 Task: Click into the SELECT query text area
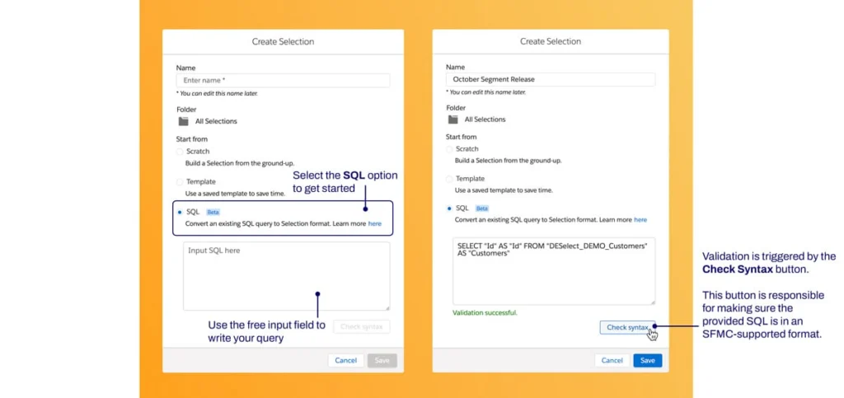(554, 271)
